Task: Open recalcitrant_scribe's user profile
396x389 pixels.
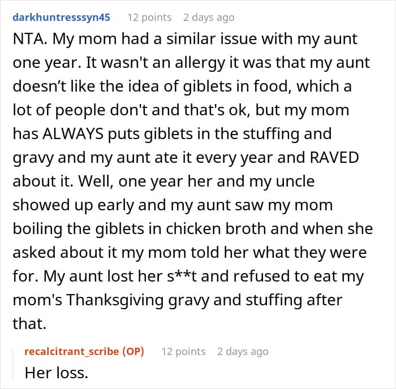Action: point(72,352)
